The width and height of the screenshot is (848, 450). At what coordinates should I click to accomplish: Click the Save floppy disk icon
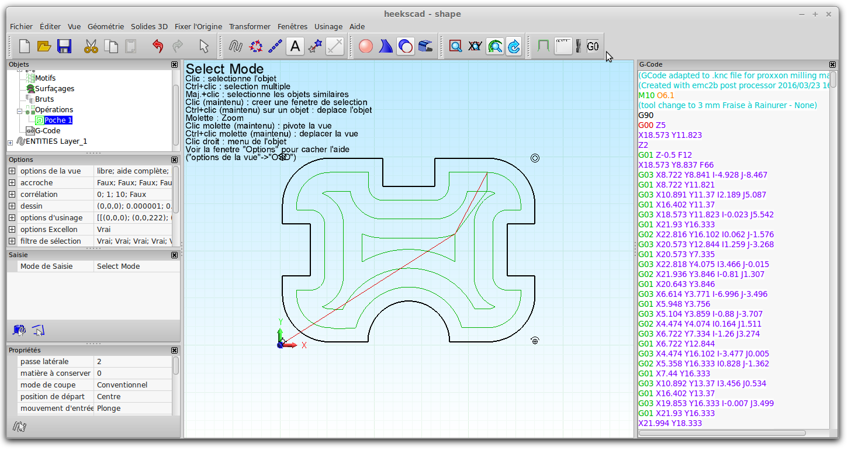pyautogui.click(x=64, y=46)
